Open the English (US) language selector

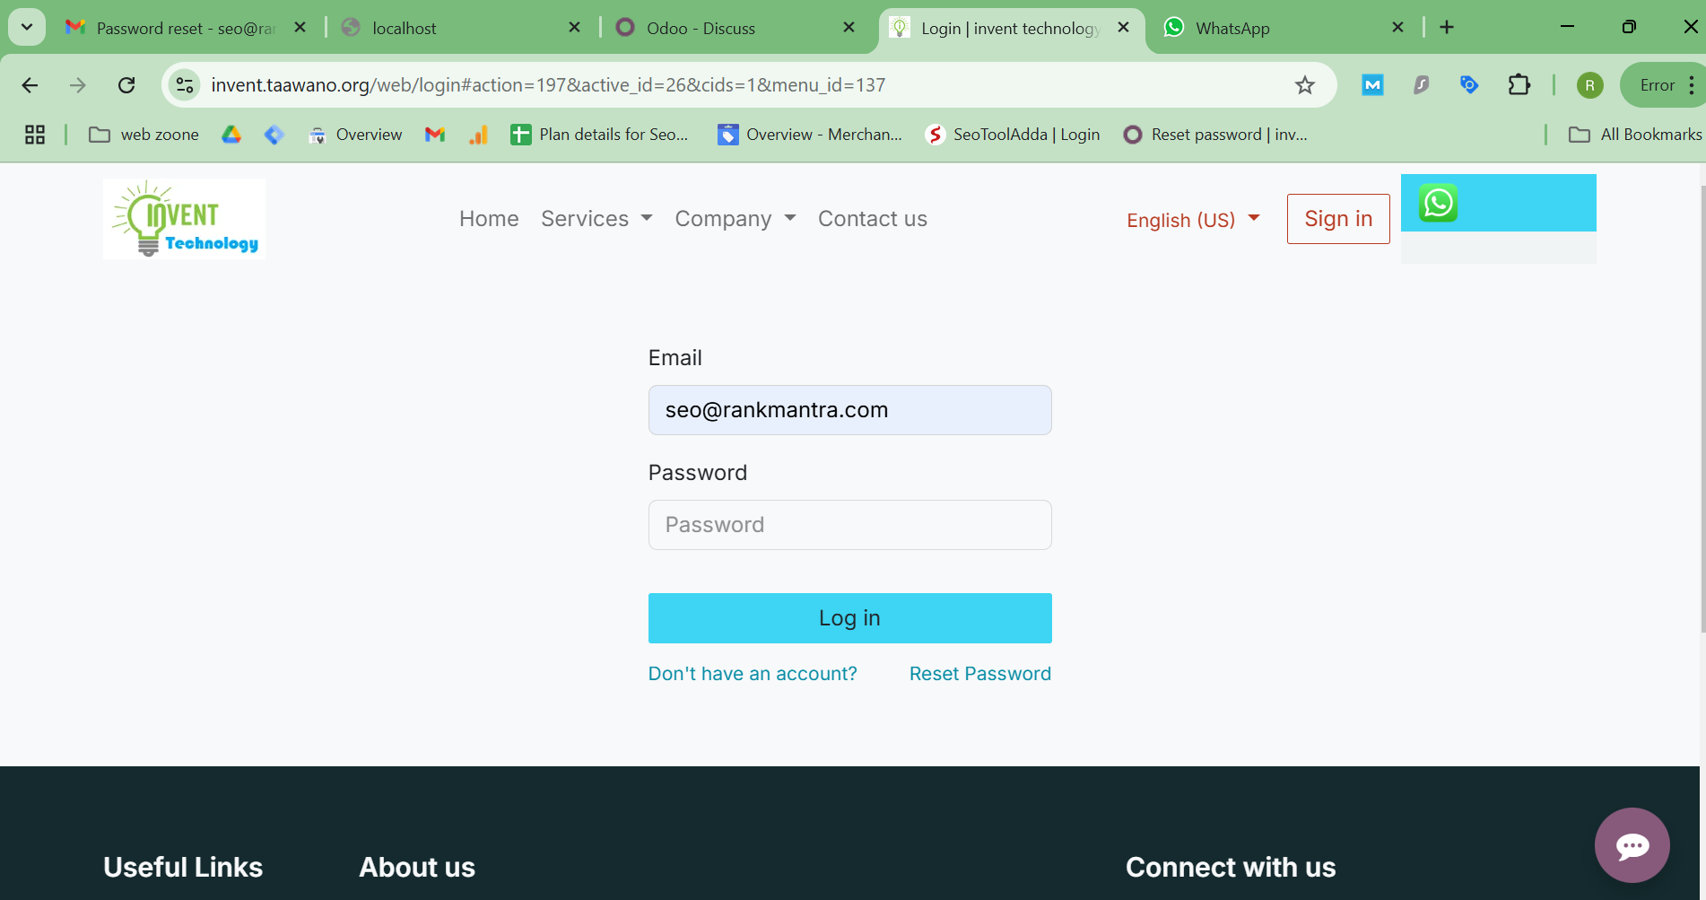pos(1193,220)
